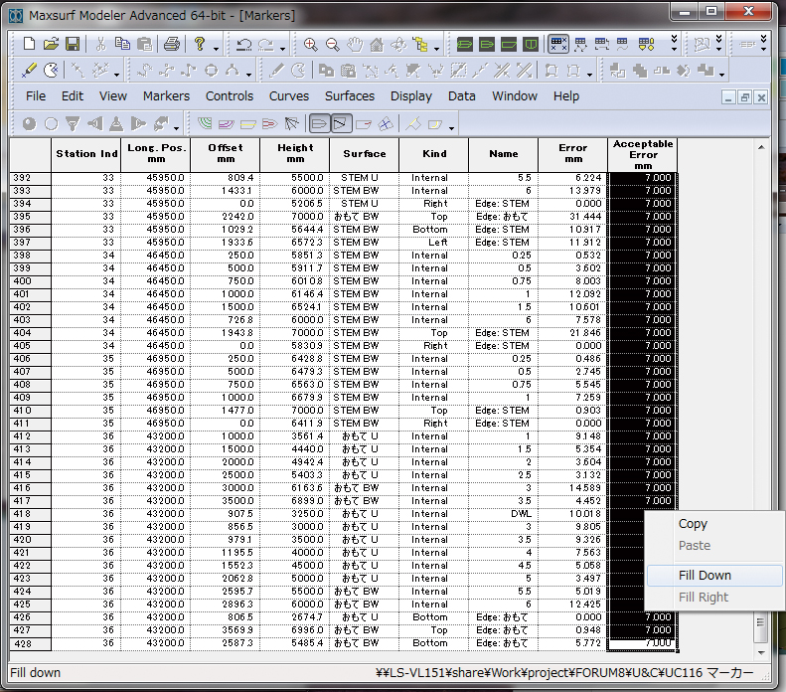Toggle the Compress display button
The height and width of the screenshot is (692, 786).
coord(341,123)
